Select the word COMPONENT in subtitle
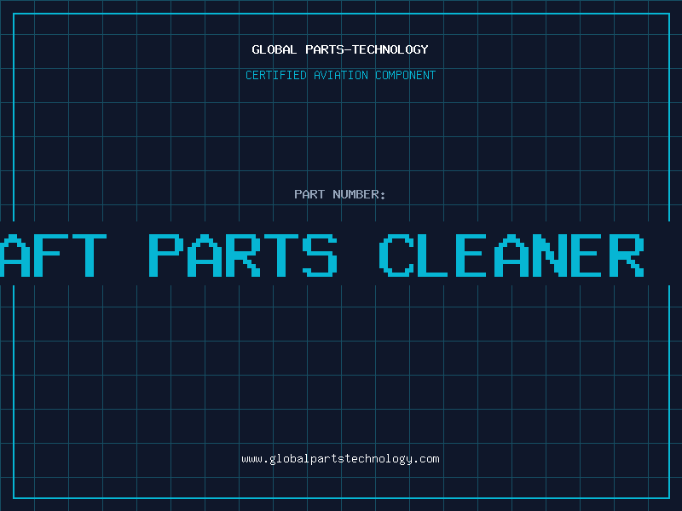This screenshot has height=511, width=682. 406,75
